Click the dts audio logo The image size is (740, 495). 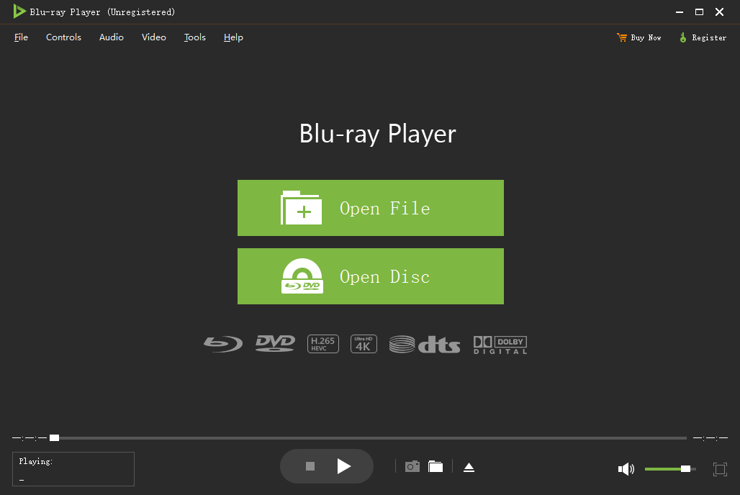click(424, 345)
